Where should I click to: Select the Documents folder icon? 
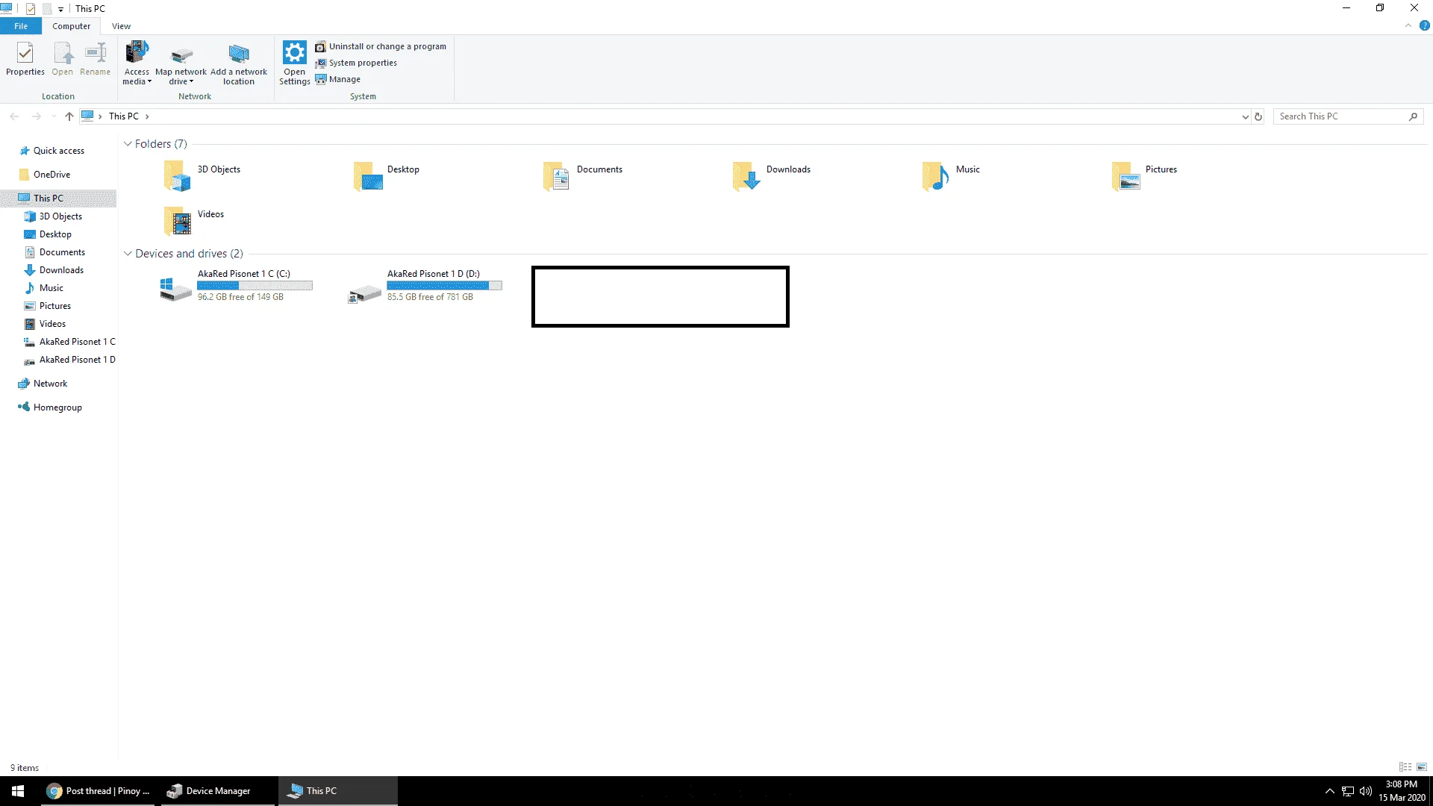(557, 177)
